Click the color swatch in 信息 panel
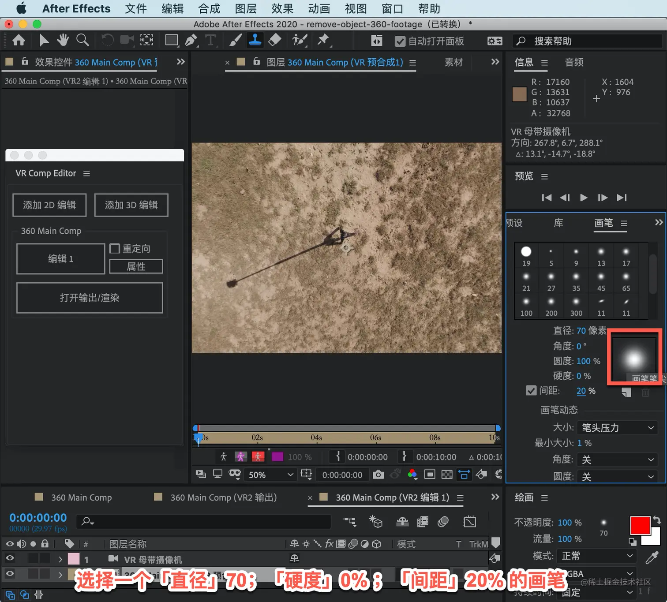Screen dimensions: 667x602 (519, 94)
